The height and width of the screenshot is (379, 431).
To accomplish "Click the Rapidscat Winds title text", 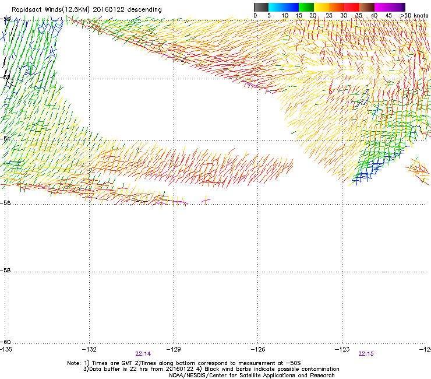I will (x=87, y=9).
